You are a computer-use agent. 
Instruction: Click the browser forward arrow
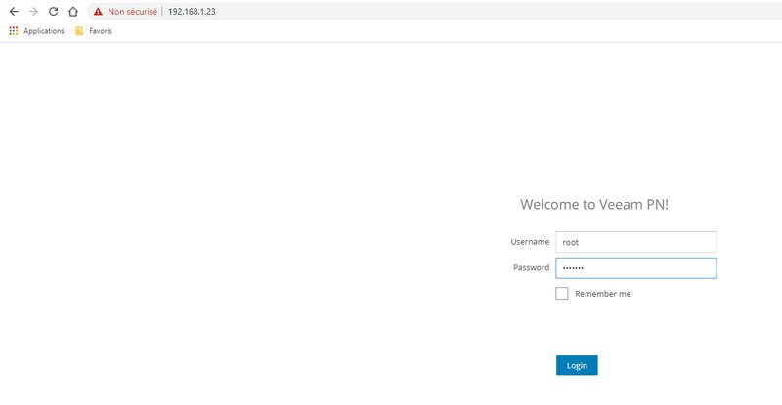coord(33,11)
